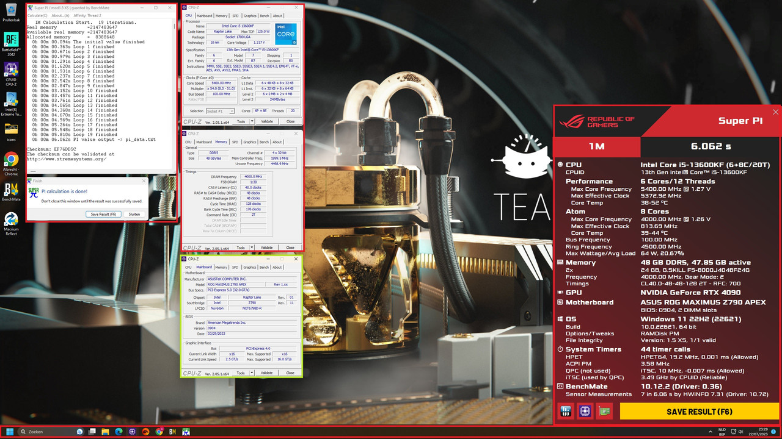The width and height of the screenshot is (782, 439).
Task: Click the 6.062 s result in BenchMate
Action: 711,147
